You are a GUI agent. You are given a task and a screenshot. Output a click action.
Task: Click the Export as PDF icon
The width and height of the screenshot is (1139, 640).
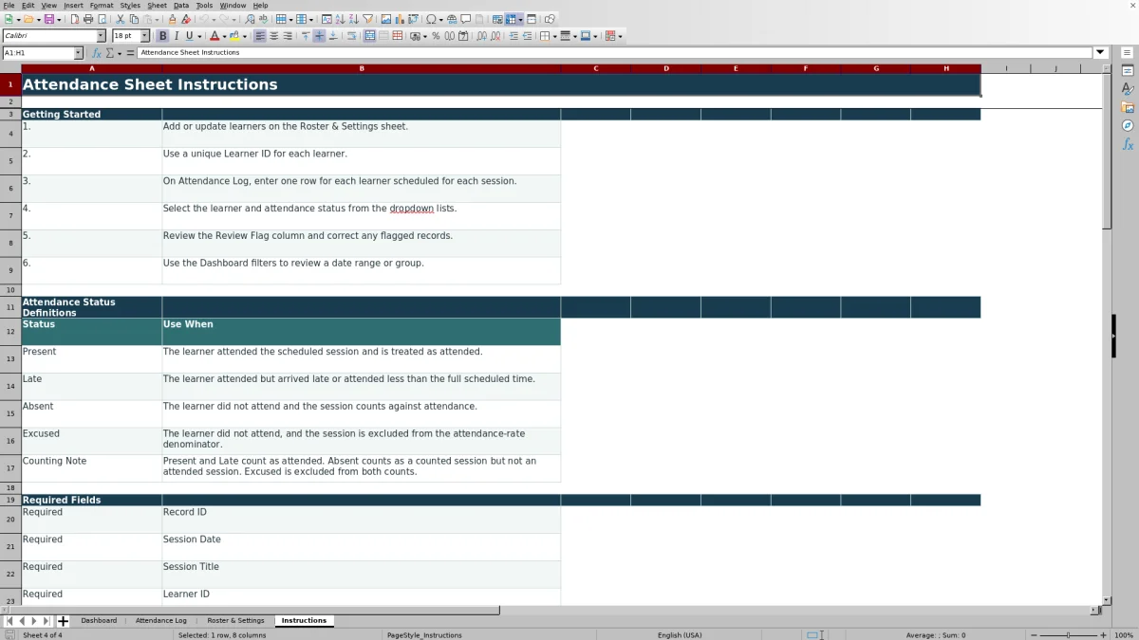click(75, 19)
